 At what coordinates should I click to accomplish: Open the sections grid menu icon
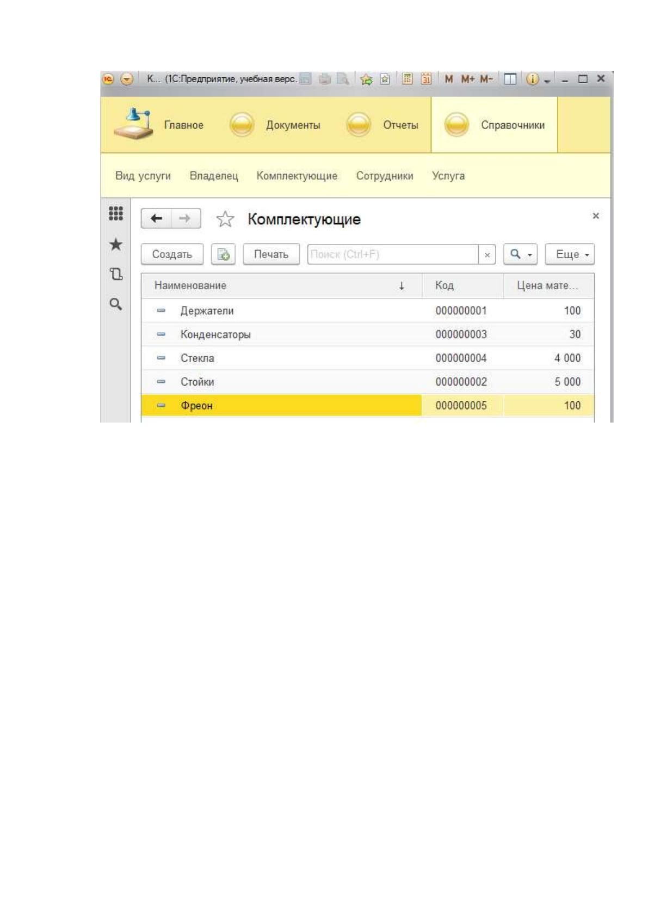point(116,213)
